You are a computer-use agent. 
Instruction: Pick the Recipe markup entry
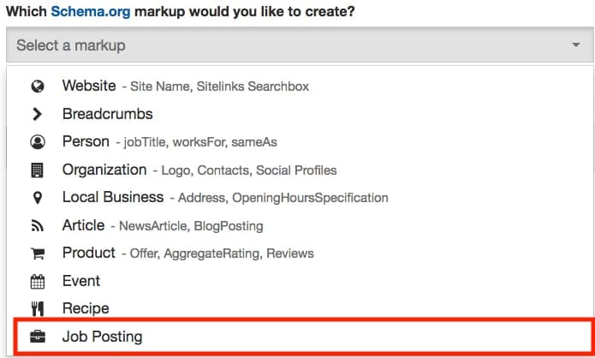pos(86,309)
